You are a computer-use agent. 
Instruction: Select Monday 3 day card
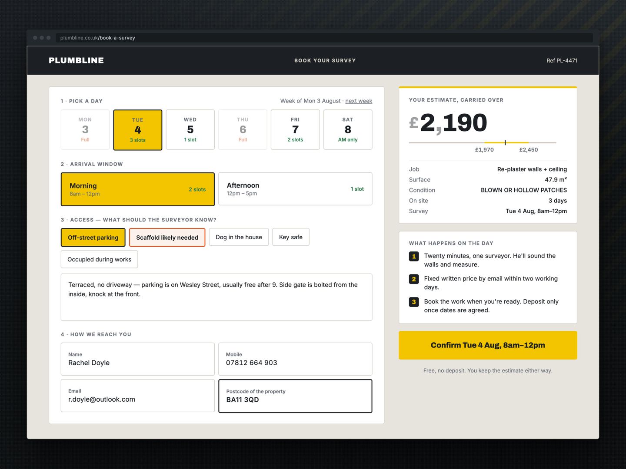(x=85, y=129)
